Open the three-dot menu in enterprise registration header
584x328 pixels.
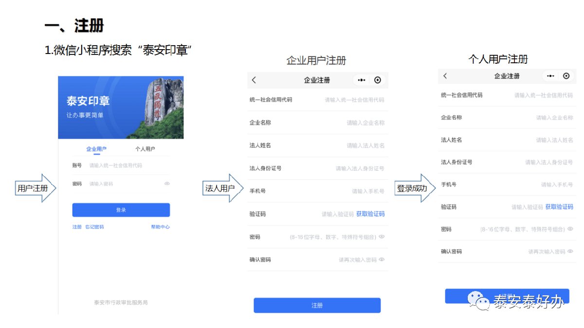click(361, 80)
